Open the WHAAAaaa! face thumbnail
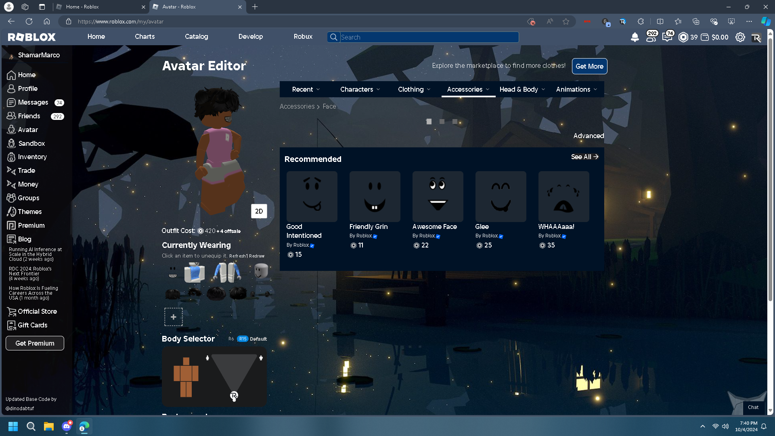Image resolution: width=775 pixels, height=436 pixels. 564,197
